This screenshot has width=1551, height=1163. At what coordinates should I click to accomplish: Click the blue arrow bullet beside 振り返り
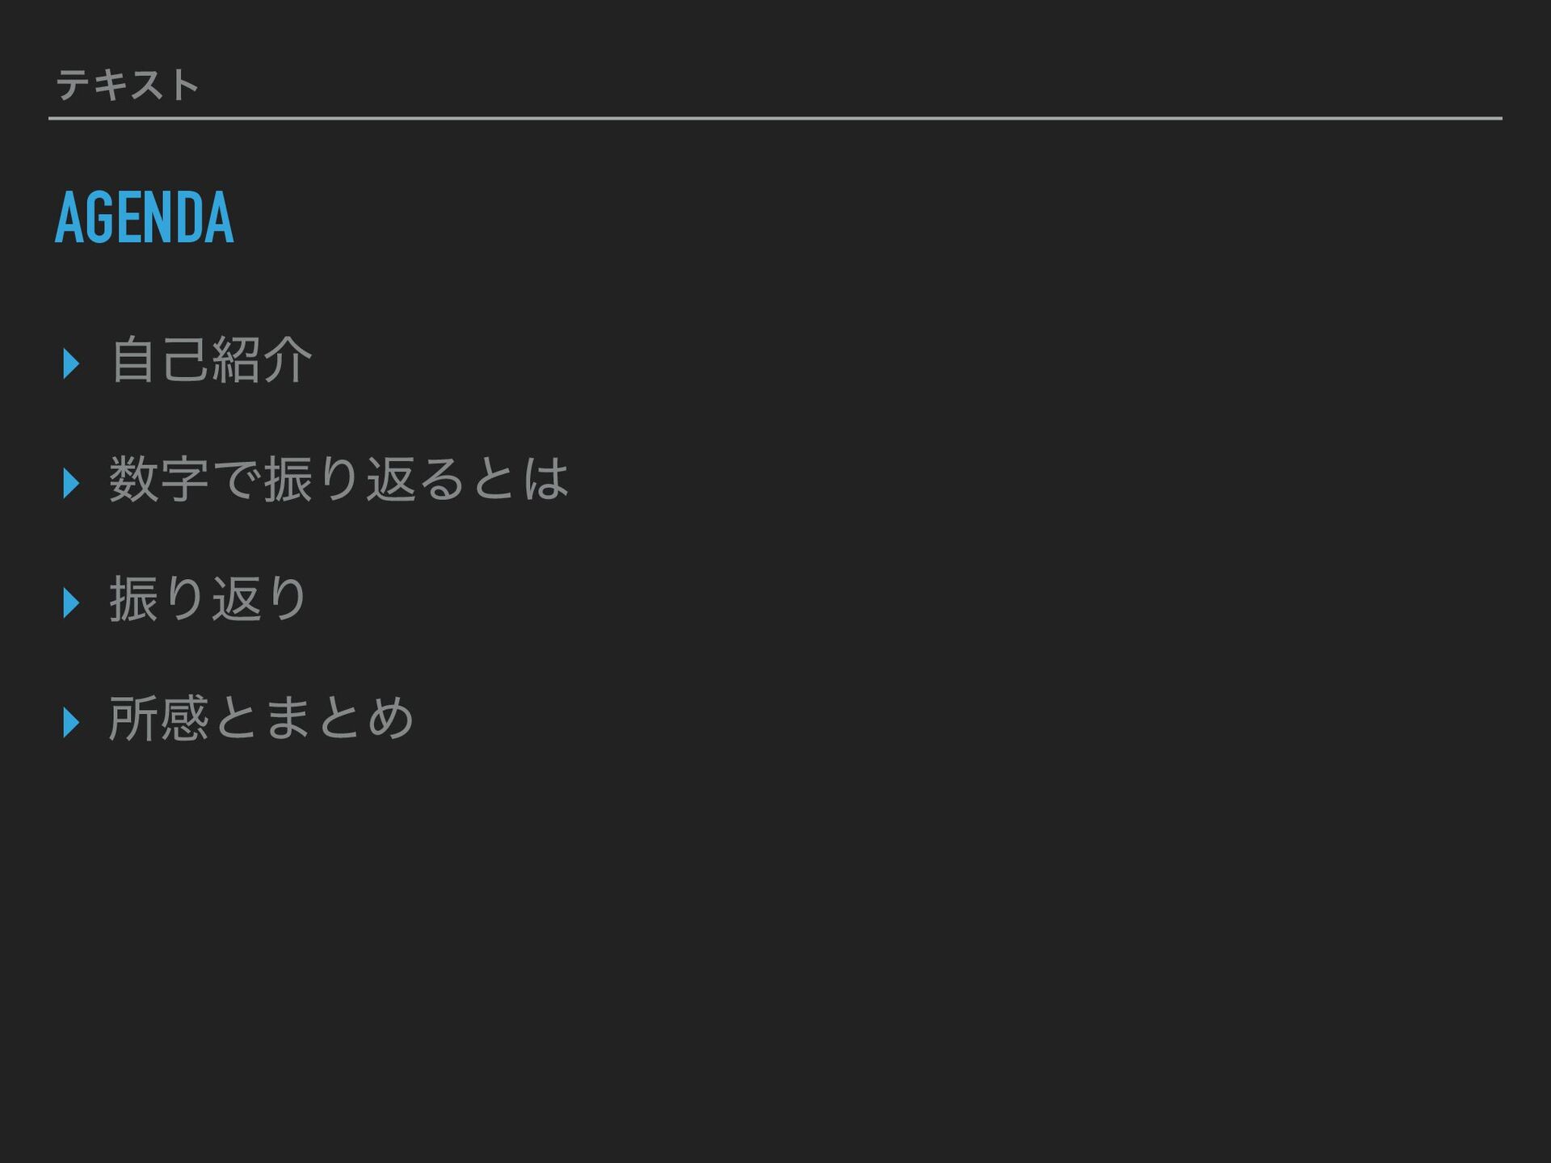[x=71, y=602]
